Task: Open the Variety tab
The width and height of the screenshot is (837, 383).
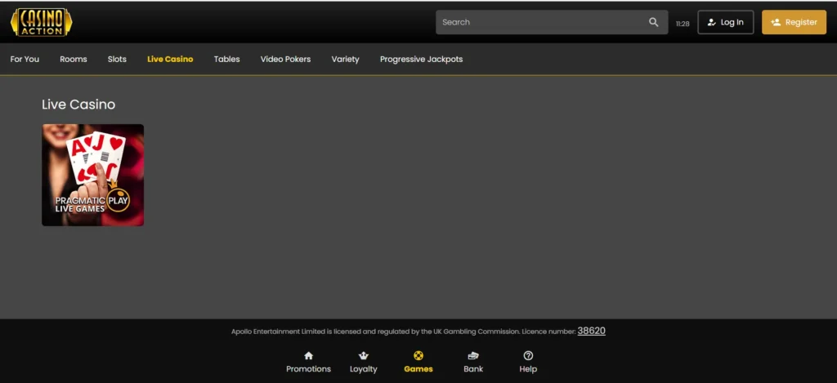Action: [x=346, y=60]
